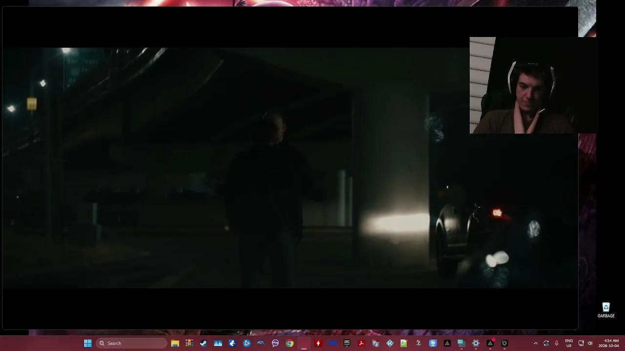Image resolution: width=625 pixels, height=351 pixels.
Task: Open the triangle app with red notification badge
Action: 490,343
